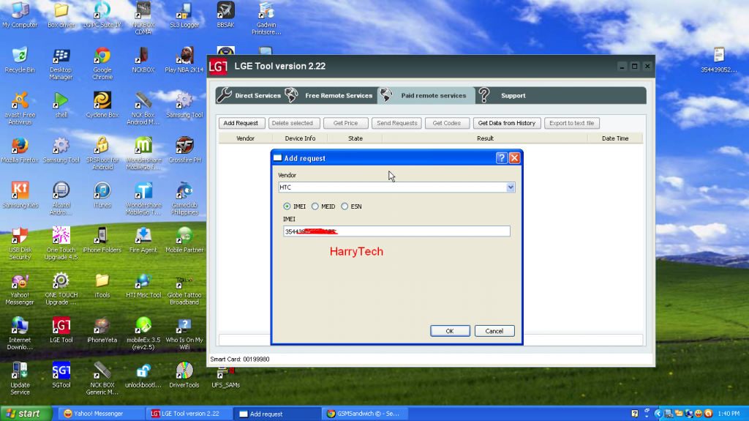The width and height of the screenshot is (749, 421).
Task: Open One Touch Upgrade 4.5 icon
Action: pyautogui.click(x=61, y=244)
